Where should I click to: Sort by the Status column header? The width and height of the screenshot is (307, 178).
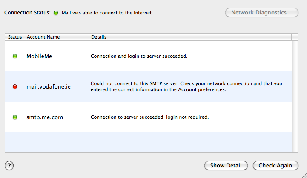coord(15,37)
